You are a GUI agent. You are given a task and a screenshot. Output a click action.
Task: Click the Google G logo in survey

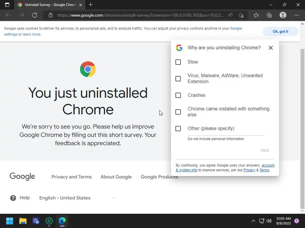pyautogui.click(x=179, y=48)
